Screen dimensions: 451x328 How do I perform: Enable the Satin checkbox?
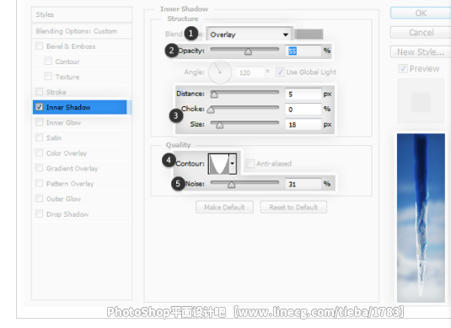pyautogui.click(x=39, y=137)
